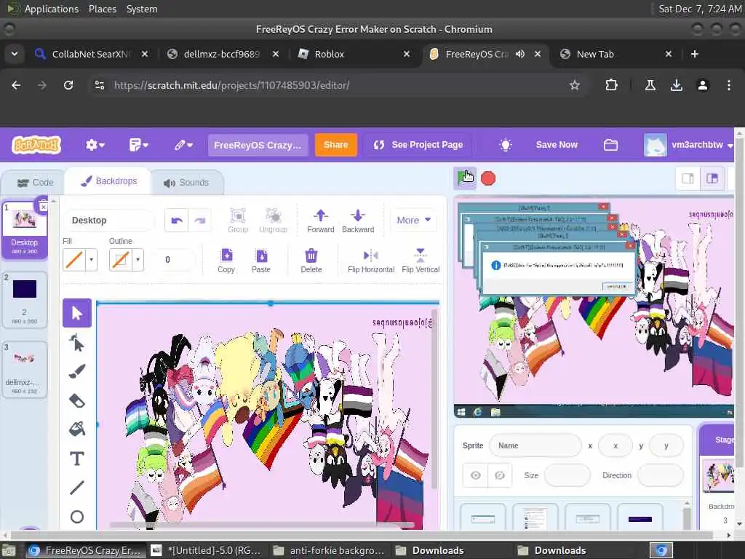Open My Stuff folder icon
The image size is (745, 559).
pos(610,145)
